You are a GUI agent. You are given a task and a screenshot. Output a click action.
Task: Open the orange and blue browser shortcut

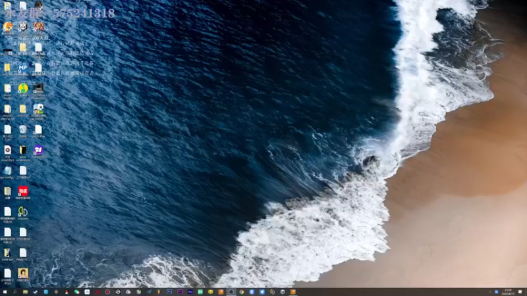pyautogui.click(x=7, y=26)
